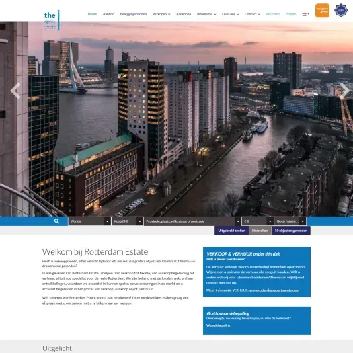Screen dimensions: 353x353
Task: Expand the Koop (10) dropdown
Action: [128, 221]
